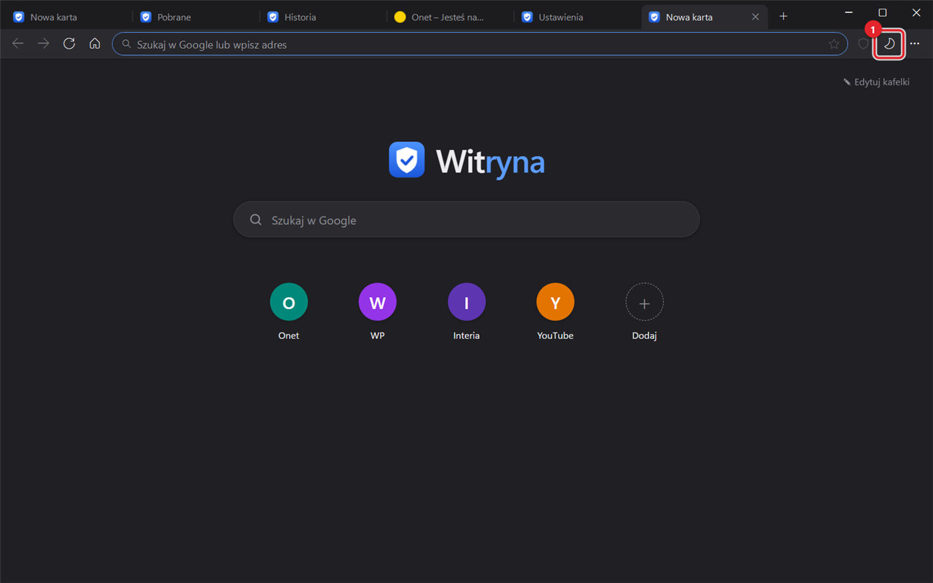Toggle dark mode with the moon icon
This screenshot has width=933, height=583.
pos(889,44)
